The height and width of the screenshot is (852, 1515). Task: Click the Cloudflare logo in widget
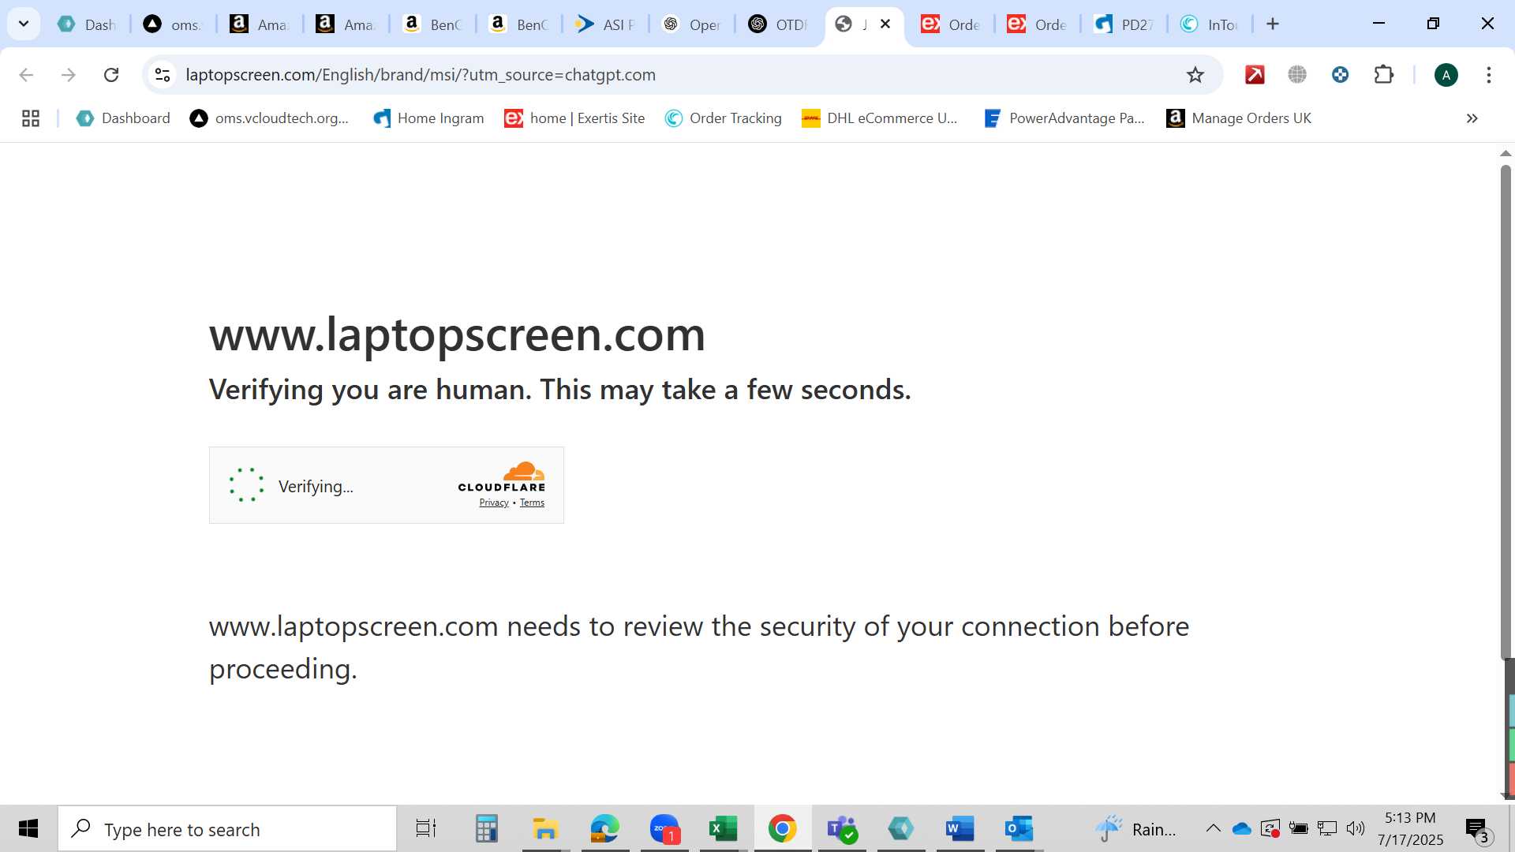502,477
